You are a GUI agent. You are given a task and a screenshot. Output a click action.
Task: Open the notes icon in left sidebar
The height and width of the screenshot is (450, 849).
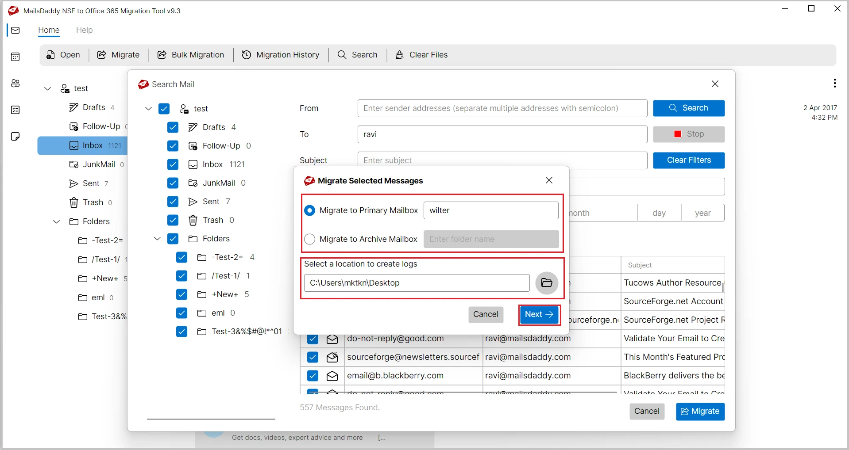pos(15,137)
